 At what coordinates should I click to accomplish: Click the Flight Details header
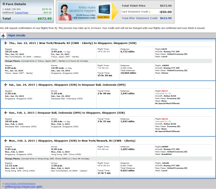16,35
